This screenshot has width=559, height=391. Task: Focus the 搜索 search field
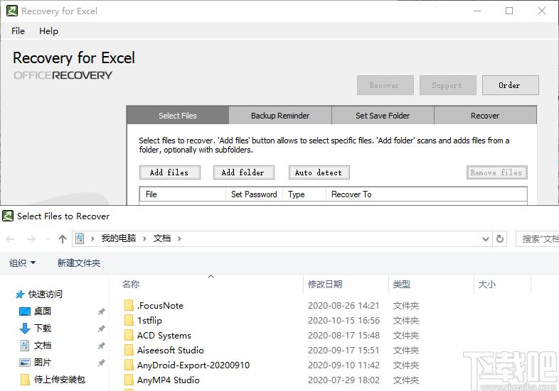coord(538,238)
